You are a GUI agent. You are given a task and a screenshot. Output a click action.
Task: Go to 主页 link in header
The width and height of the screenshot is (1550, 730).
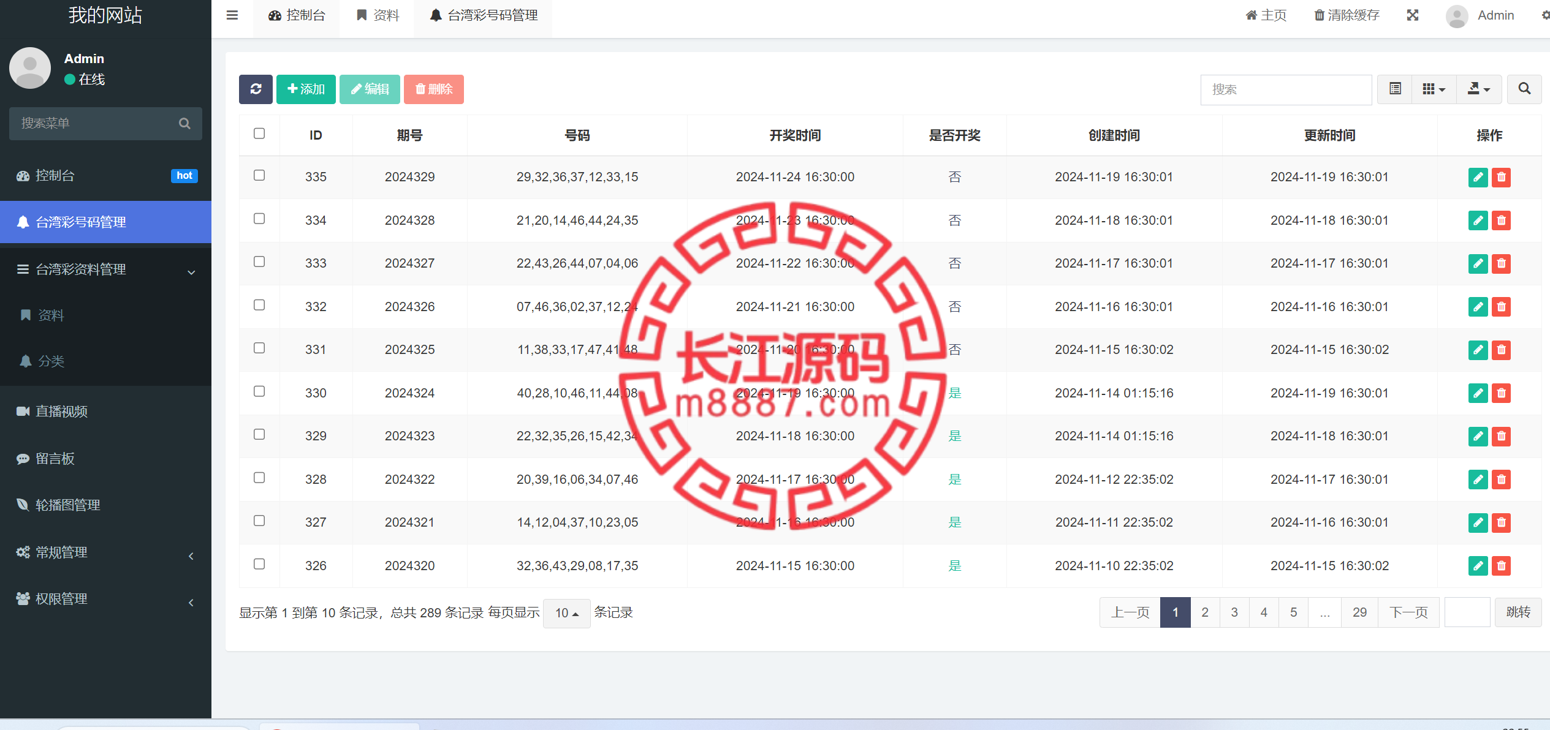click(1266, 15)
